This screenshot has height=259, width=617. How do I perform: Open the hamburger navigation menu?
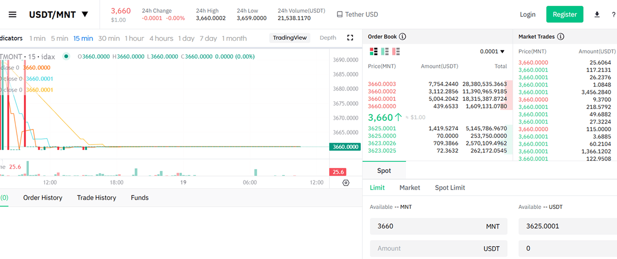tap(12, 14)
